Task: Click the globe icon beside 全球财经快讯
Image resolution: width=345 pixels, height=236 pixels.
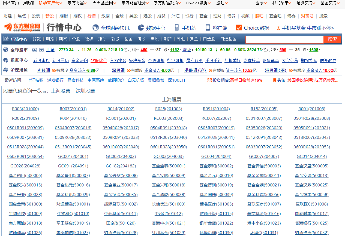Action: (95, 28)
